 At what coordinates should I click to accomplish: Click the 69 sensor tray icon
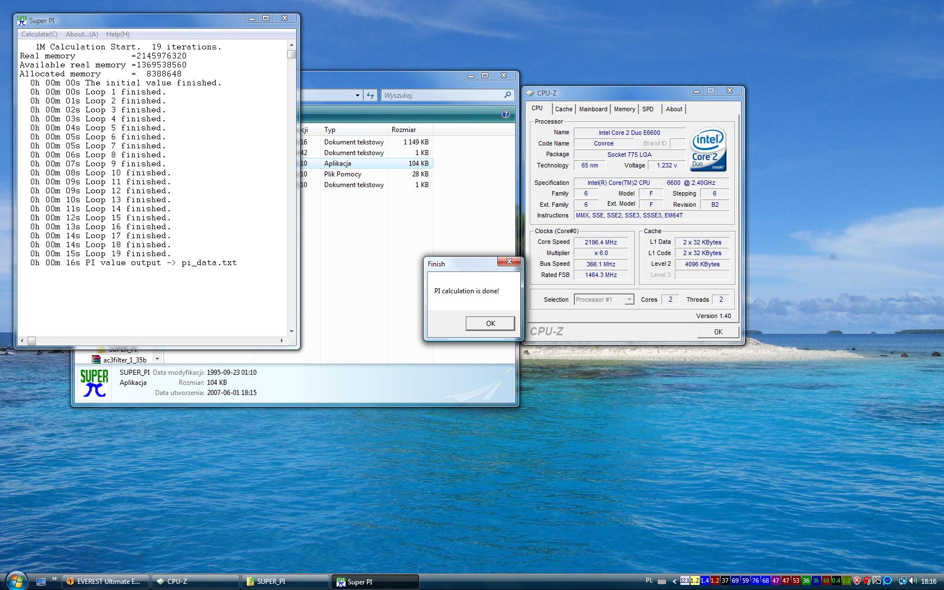pyautogui.click(x=735, y=580)
